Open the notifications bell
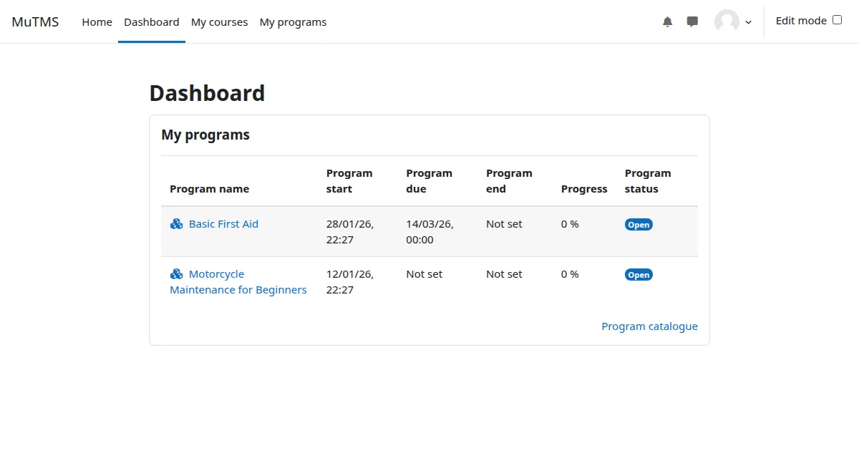The height and width of the screenshot is (456, 859). point(667,21)
